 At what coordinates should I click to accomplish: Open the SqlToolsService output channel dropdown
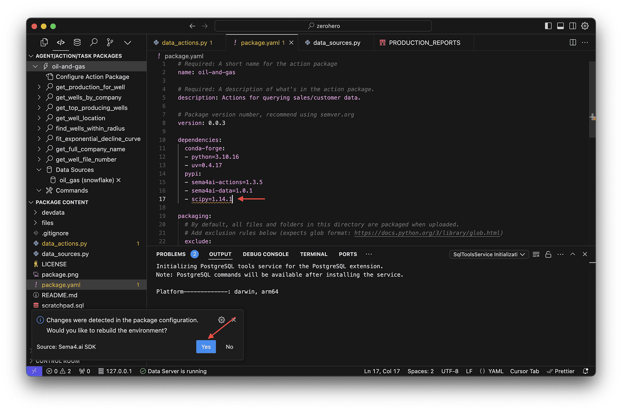[x=489, y=254]
